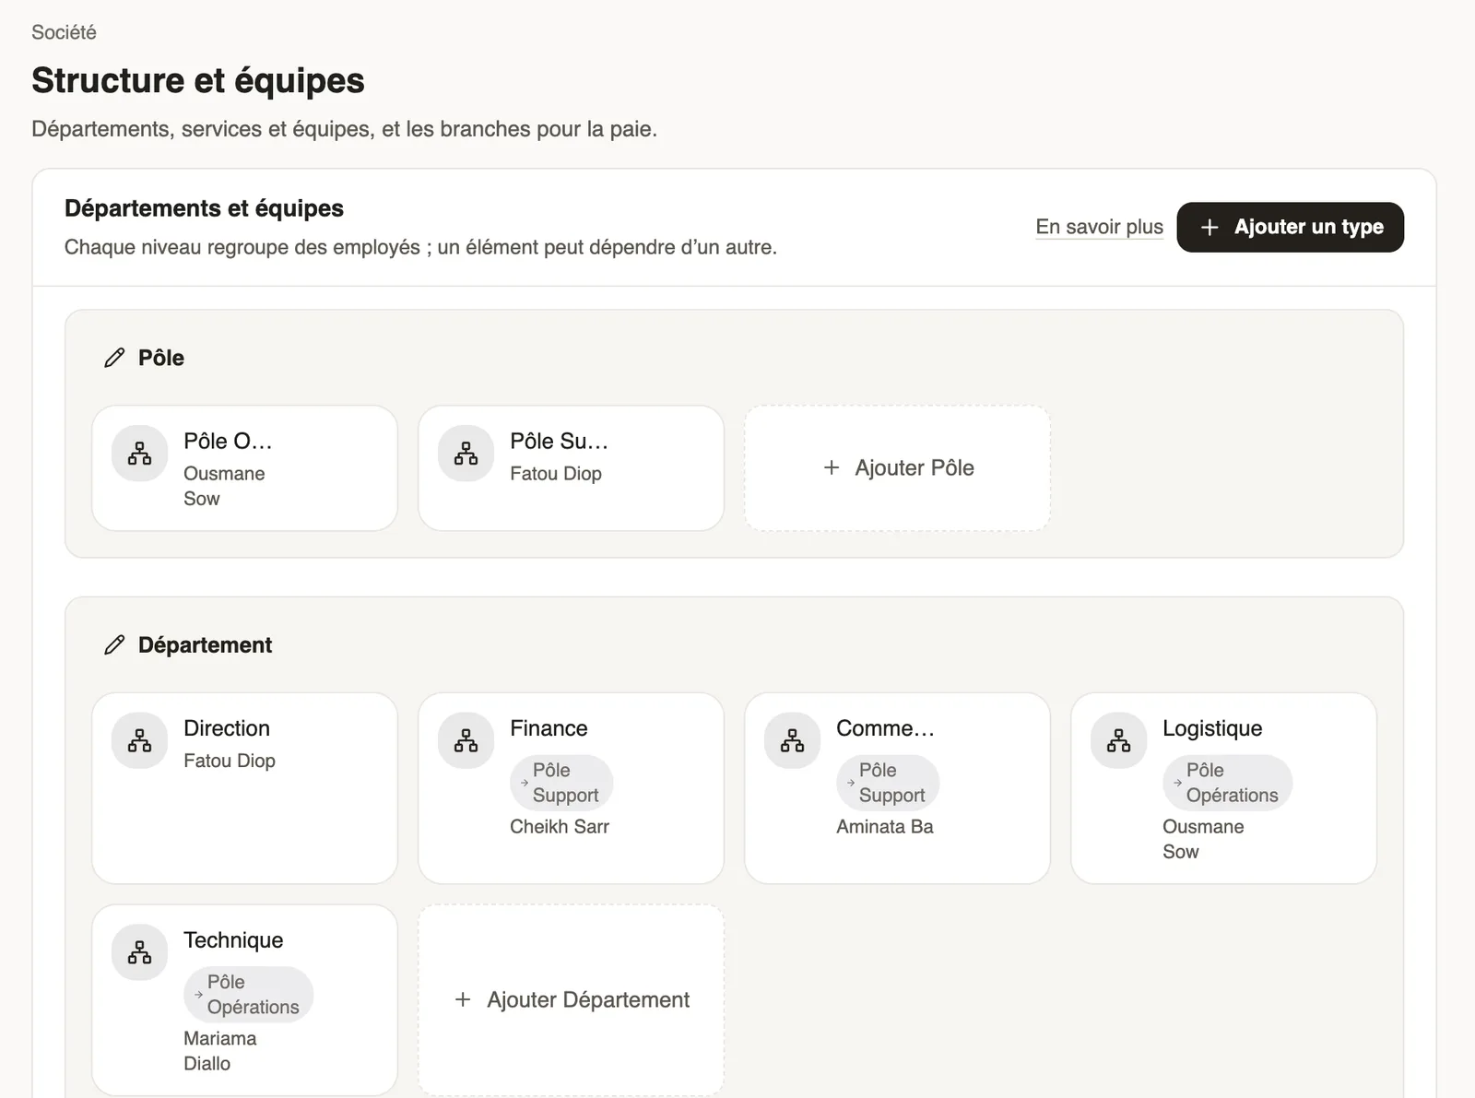Click Ousmane Sow on the Logistique card
The height and width of the screenshot is (1098, 1475).
click(x=1203, y=839)
